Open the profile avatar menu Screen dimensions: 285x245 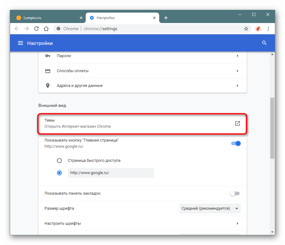(x=258, y=29)
